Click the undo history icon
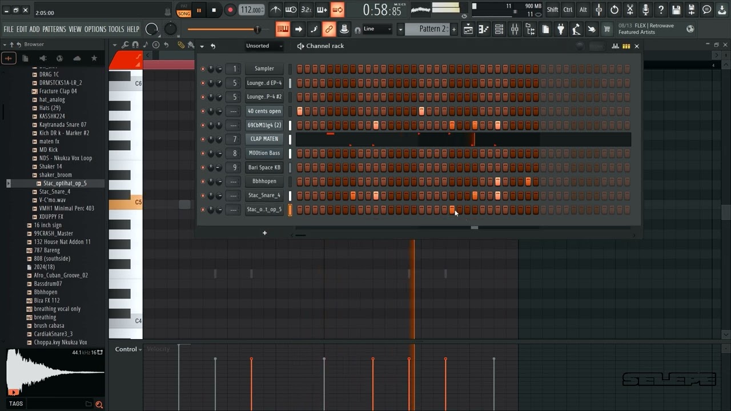Viewport: 731px width, 411px height. point(614,10)
